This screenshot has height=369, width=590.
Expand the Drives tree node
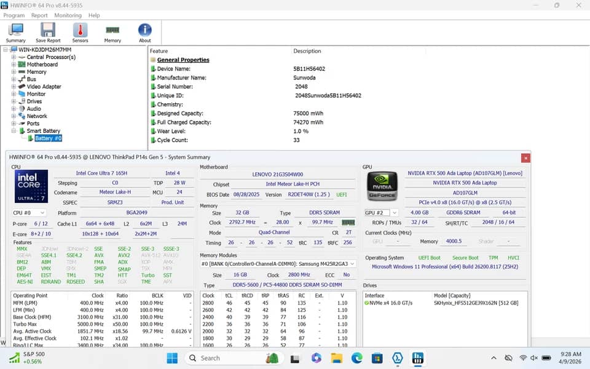pyautogui.click(x=14, y=101)
